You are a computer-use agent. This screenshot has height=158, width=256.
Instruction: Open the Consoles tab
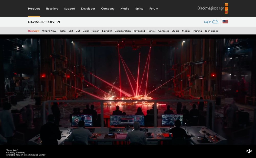164,31
